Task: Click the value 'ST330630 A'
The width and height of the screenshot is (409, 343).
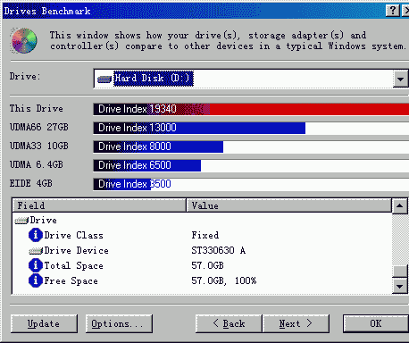Action: 219,250
